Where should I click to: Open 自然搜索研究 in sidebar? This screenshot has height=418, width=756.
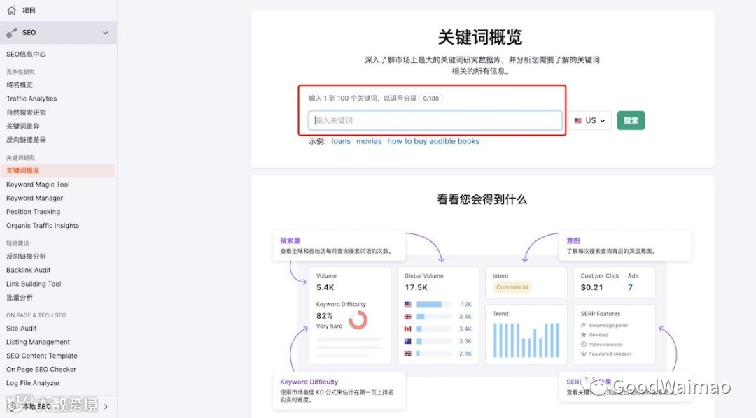click(26, 113)
